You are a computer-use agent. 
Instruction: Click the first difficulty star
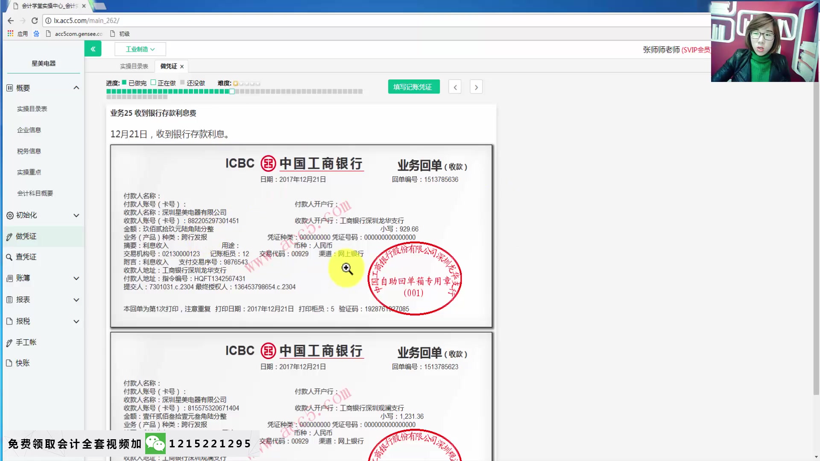point(235,83)
